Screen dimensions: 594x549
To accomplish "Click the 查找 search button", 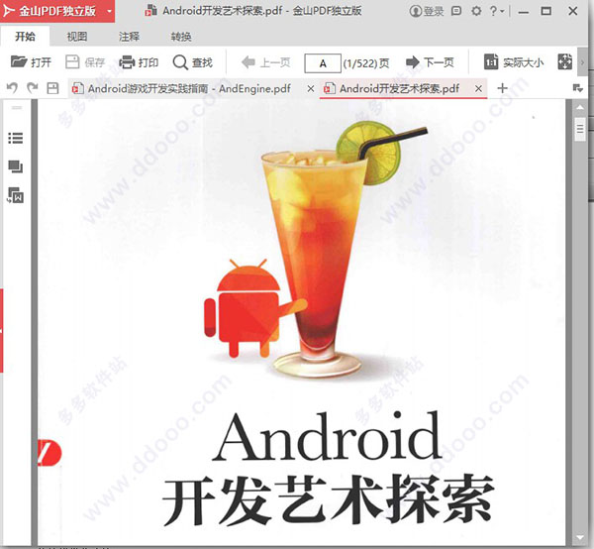I will (192, 62).
